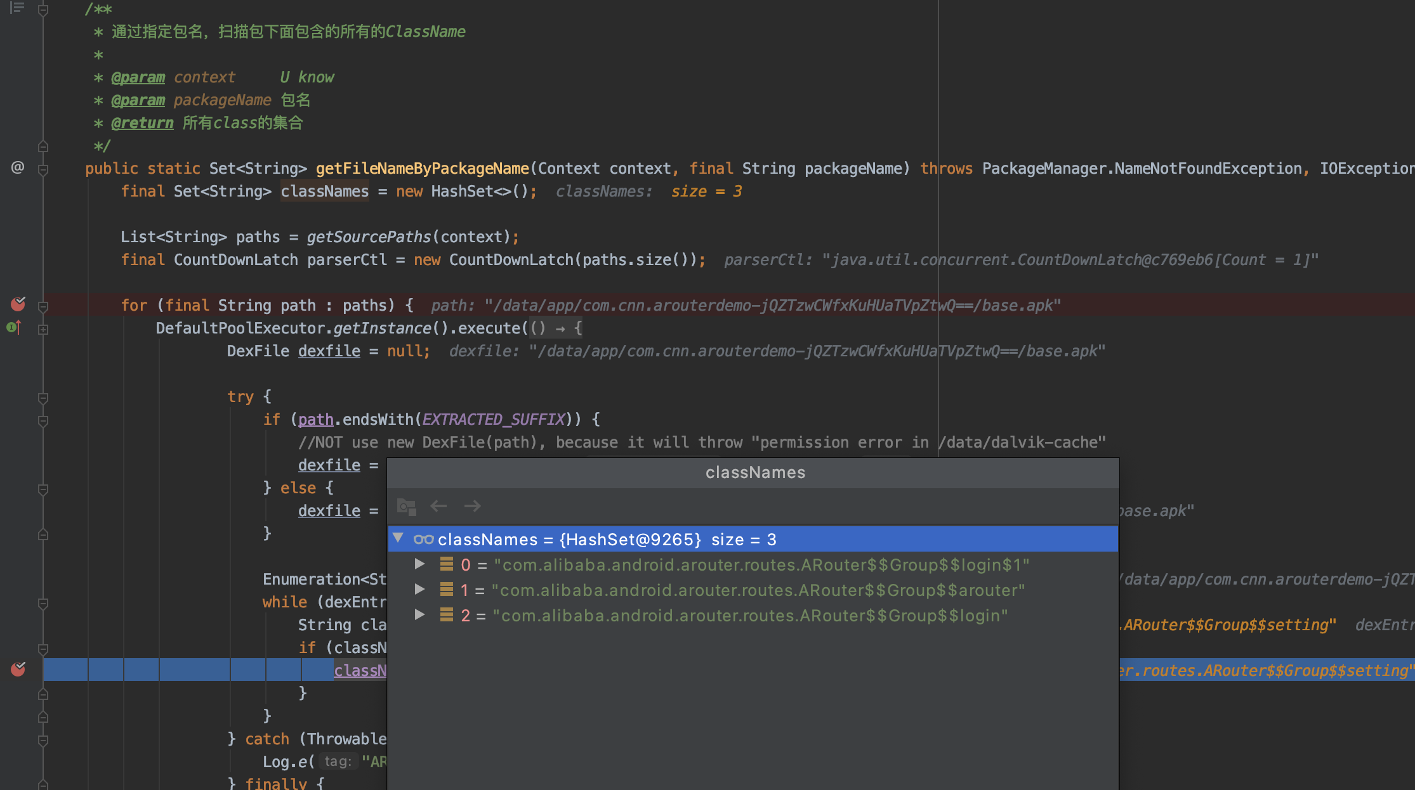Click DefaultPoolExecutor class reference
The width and height of the screenshot is (1415, 790).
click(240, 328)
